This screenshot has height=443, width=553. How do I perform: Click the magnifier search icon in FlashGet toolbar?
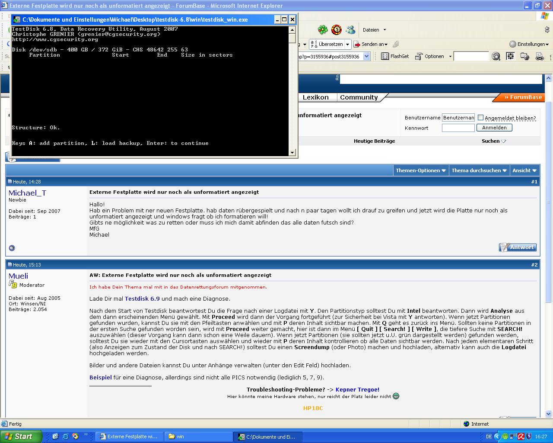tap(496, 56)
